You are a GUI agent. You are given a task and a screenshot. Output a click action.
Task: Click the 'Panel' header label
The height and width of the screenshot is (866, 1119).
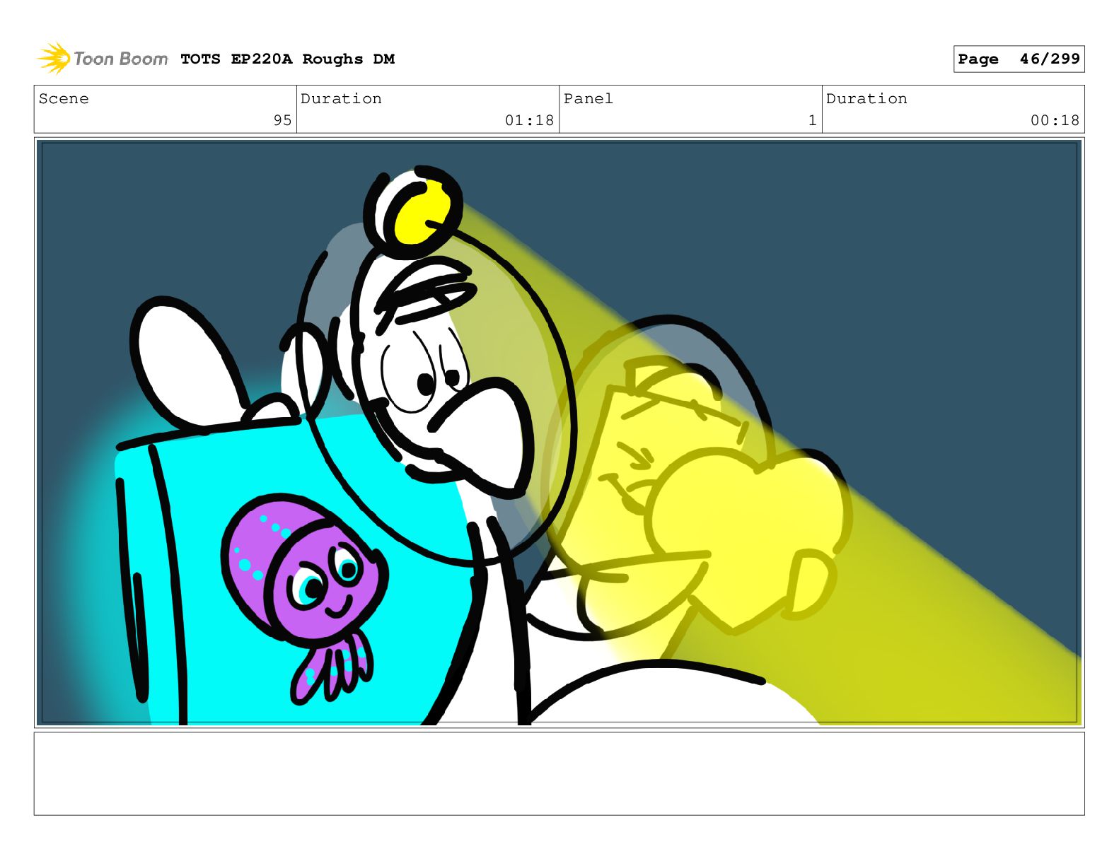click(x=589, y=99)
